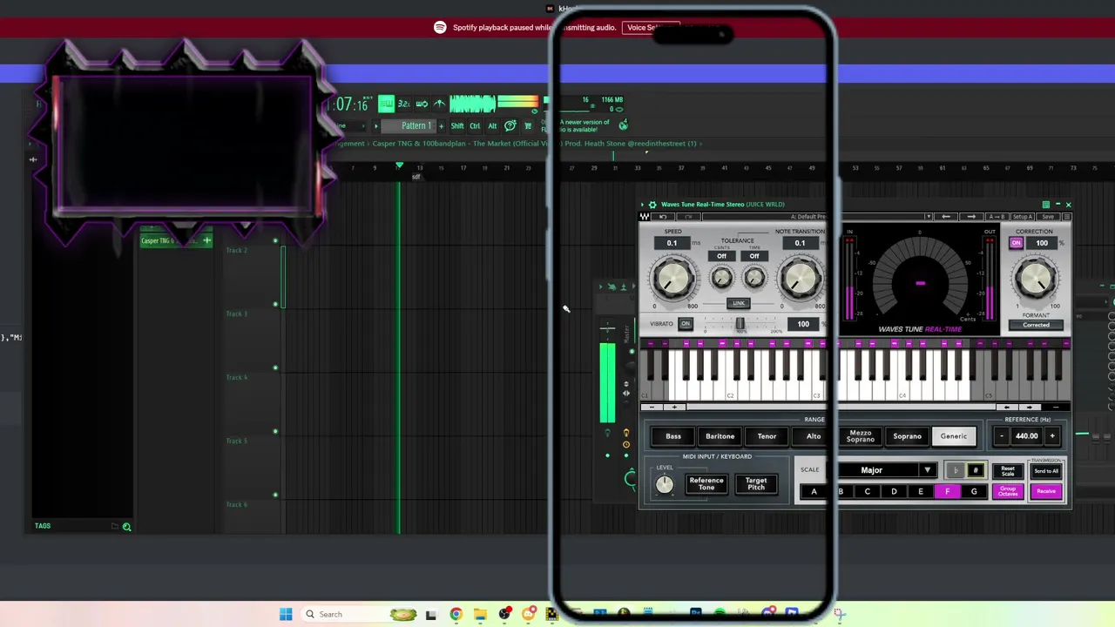Click the Reference Tone button
Image resolution: width=1115 pixels, height=627 pixels.
tap(706, 483)
